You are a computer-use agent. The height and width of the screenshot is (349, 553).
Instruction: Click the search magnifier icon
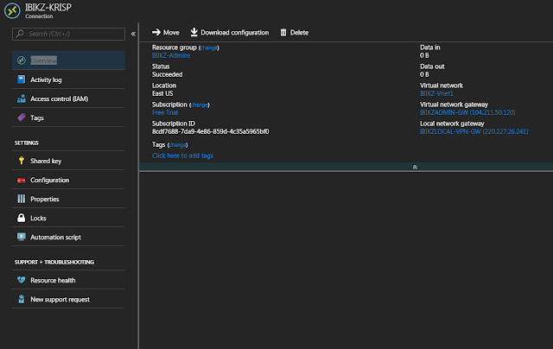pos(20,34)
